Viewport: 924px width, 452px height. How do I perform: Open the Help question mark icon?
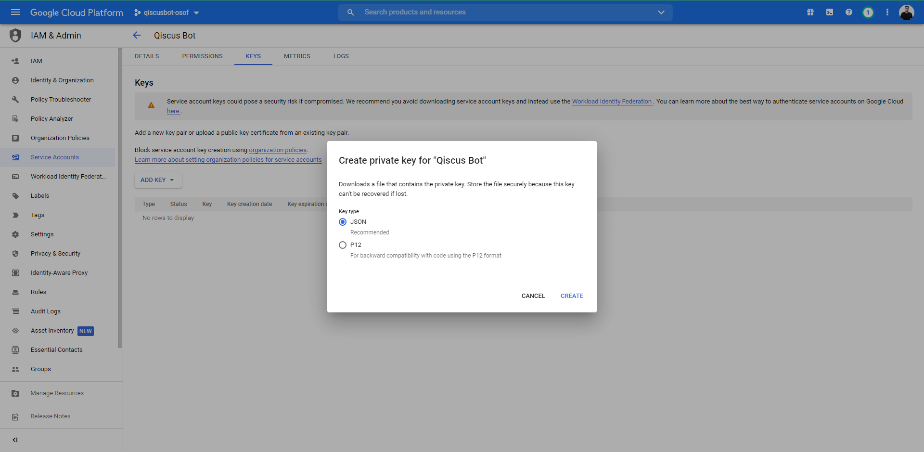[849, 12]
